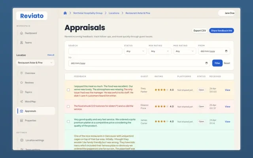
Task: Open the Min Rating dropdown
Action: coord(160,51)
